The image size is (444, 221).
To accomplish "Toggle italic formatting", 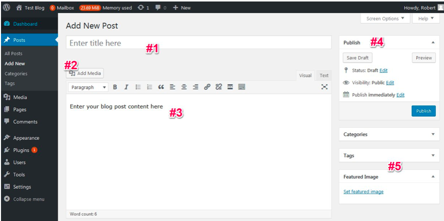I will tap(127, 87).
